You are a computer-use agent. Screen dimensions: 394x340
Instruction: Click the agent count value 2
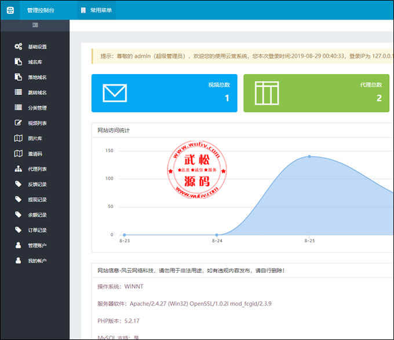point(379,98)
